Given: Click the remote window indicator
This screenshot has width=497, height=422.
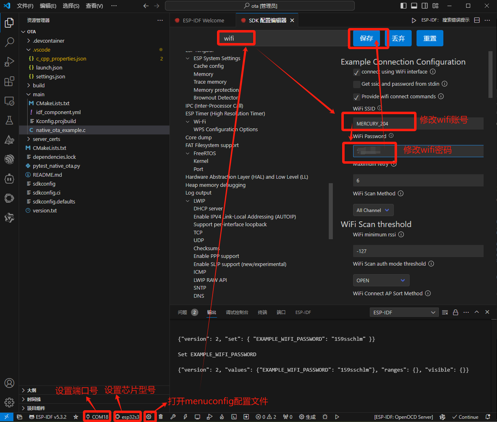Looking at the screenshot, I should click(7, 417).
